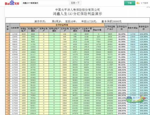Click the 27.34% survival benefit cell
Screen dimensions: 150x115
pyautogui.click(x=122, y=37)
